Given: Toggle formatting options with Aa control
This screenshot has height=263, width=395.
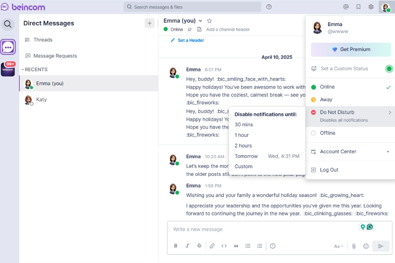Looking at the screenshot, I should (338, 246).
